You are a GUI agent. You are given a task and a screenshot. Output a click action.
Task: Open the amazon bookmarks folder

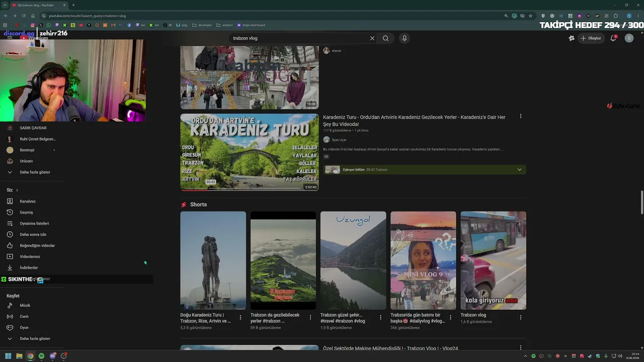point(224,25)
